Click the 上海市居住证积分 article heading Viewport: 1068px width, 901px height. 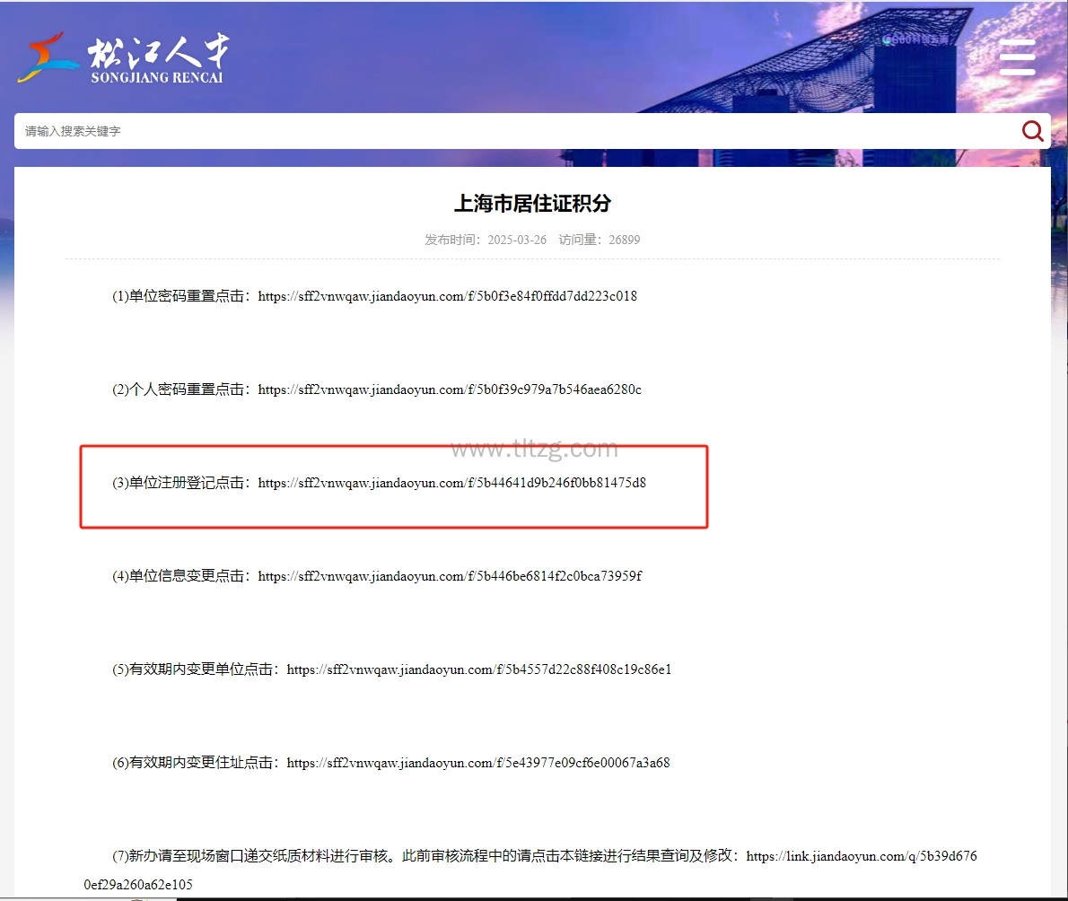(x=532, y=204)
